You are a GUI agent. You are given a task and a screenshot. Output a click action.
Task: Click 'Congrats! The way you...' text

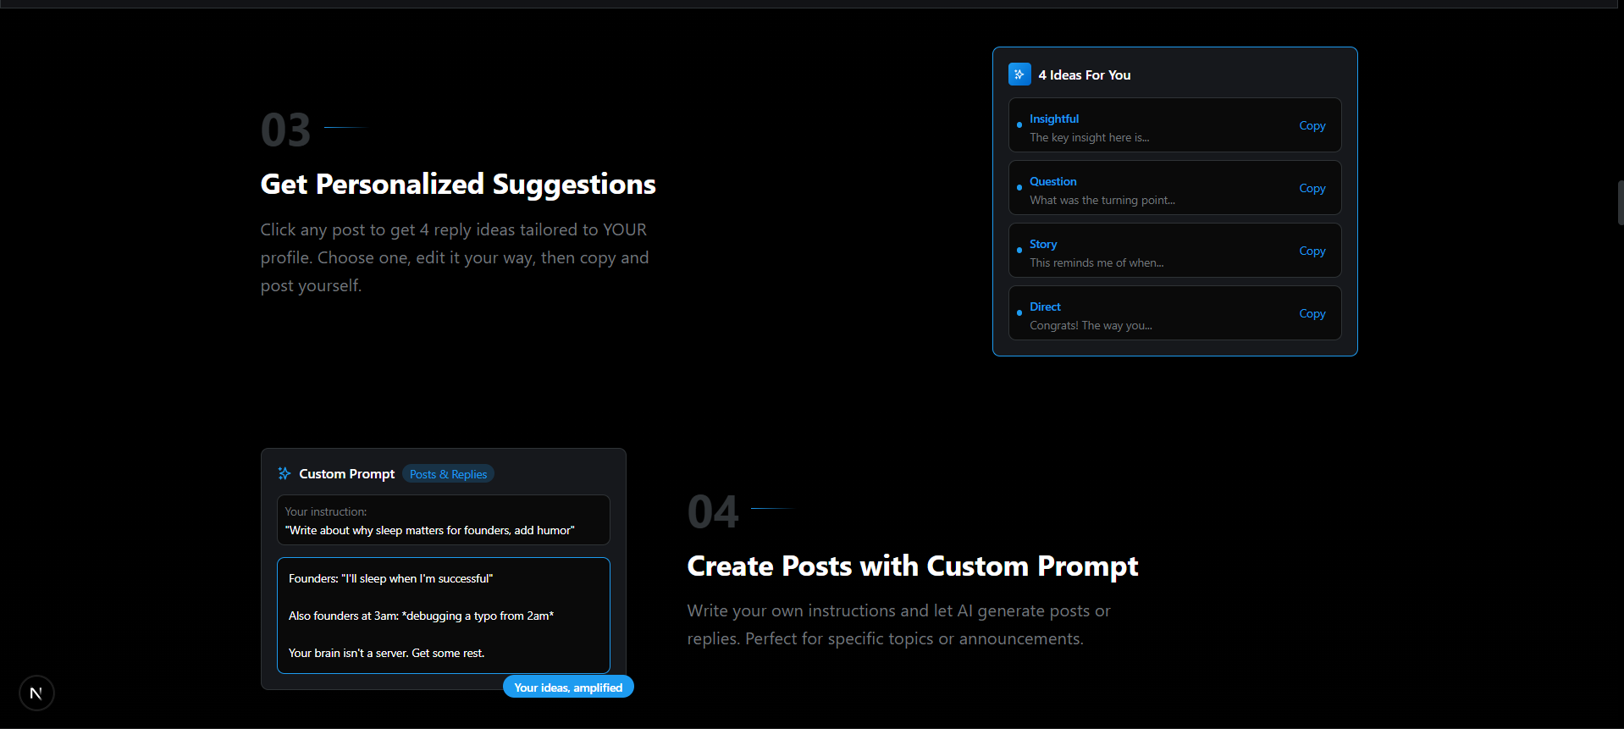pos(1091,325)
